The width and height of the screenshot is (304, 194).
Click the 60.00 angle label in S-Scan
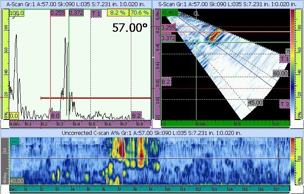[280, 73]
